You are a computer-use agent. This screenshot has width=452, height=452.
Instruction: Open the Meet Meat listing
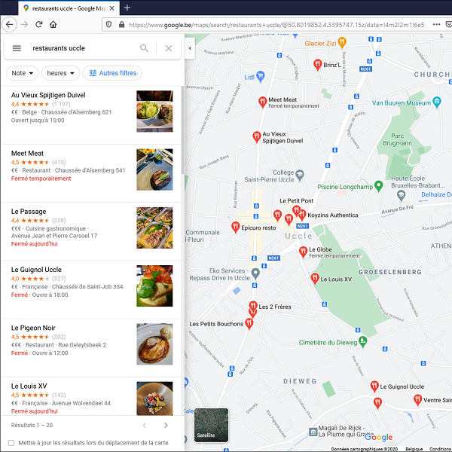point(91,173)
